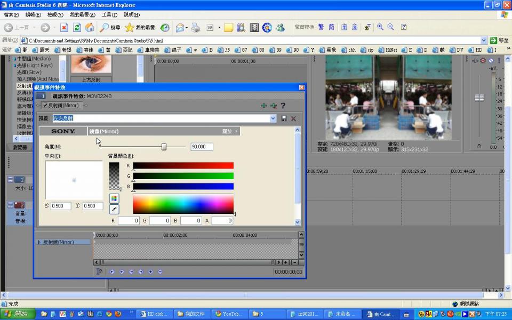Image resolution: width=512 pixels, height=320 pixels.
Task: Click the save preset floppy disk icon
Action: pos(284,118)
